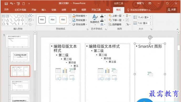Image resolution: width=181 pixels, height=102 pixels.
Task: Expand the shape styles gallery
Action: click(70, 24)
